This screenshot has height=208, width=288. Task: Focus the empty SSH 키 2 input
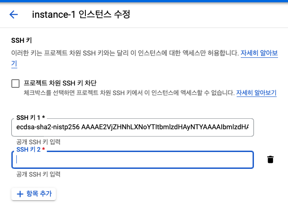coord(133,160)
